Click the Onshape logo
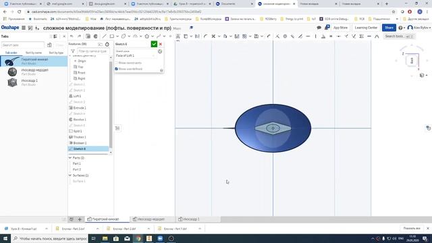The width and height of the screenshot is (432, 243). [x=10, y=28]
